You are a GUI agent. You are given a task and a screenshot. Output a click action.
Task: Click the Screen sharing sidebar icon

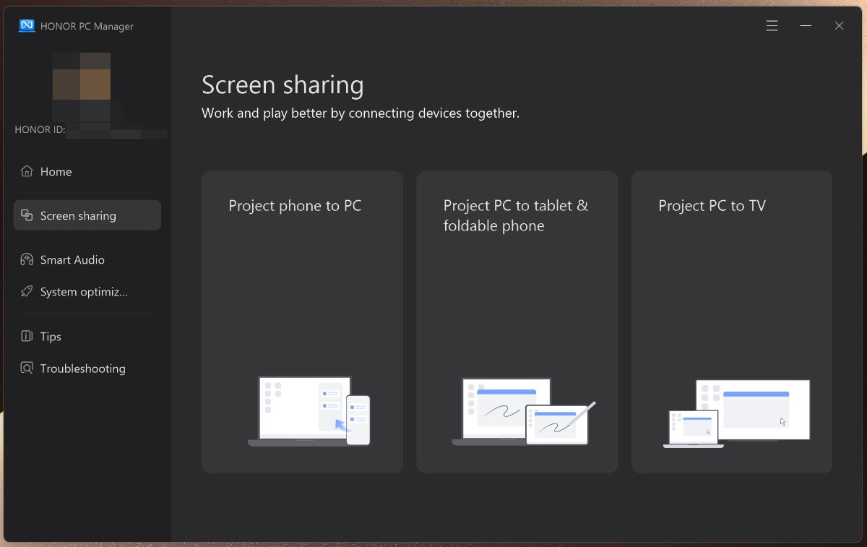(27, 215)
